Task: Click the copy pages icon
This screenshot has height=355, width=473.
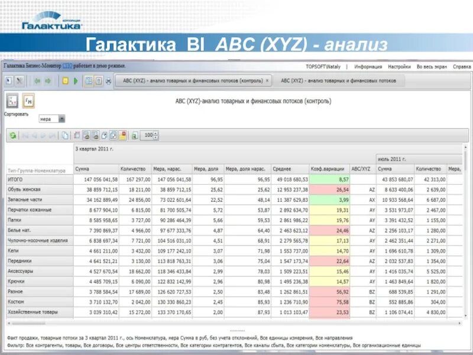Action: [x=65, y=135]
